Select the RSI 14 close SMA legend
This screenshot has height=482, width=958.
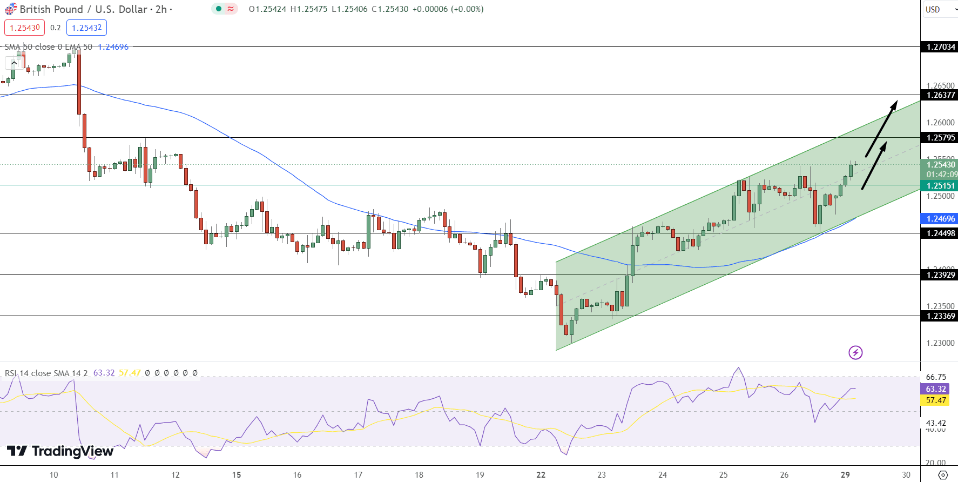coord(46,373)
